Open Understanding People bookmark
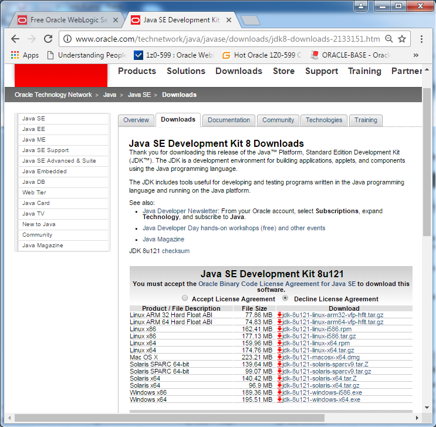Screen dimensions: 436x427 87,55
